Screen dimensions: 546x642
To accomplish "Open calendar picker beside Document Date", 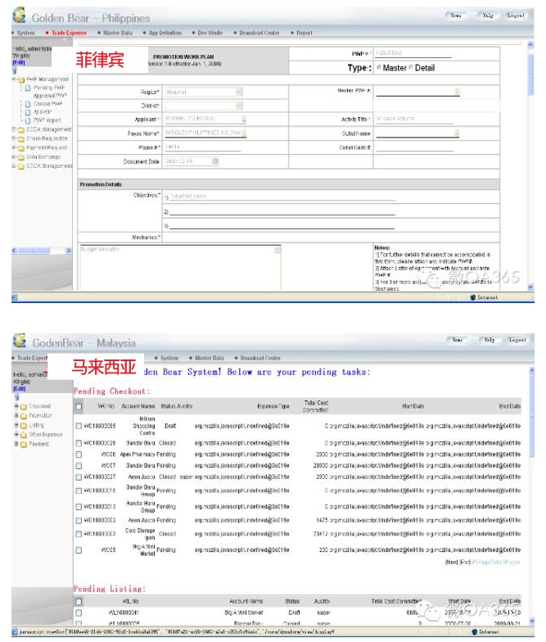I will [x=214, y=161].
